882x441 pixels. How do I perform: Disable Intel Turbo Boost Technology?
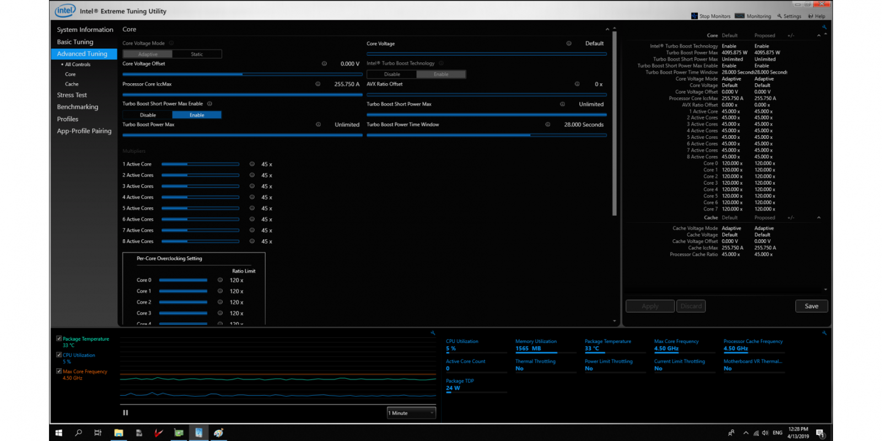pos(392,74)
